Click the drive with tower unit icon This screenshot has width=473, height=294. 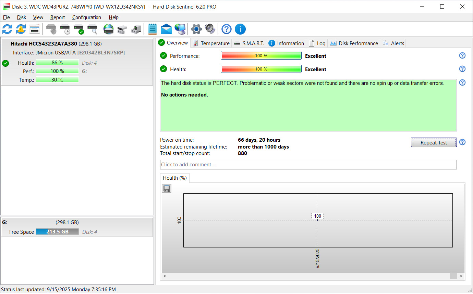[x=136, y=29]
